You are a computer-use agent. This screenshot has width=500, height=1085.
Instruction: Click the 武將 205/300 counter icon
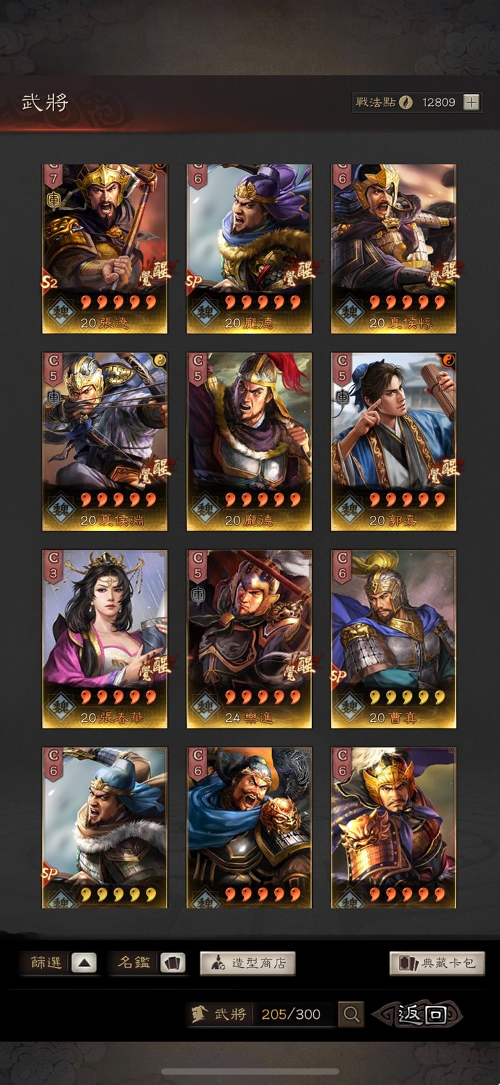199,1014
